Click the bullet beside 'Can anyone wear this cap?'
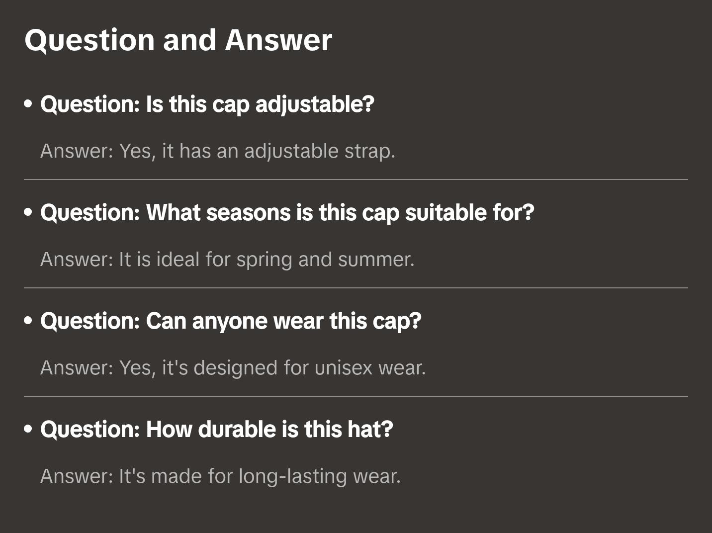The width and height of the screenshot is (712, 533). click(28, 321)
